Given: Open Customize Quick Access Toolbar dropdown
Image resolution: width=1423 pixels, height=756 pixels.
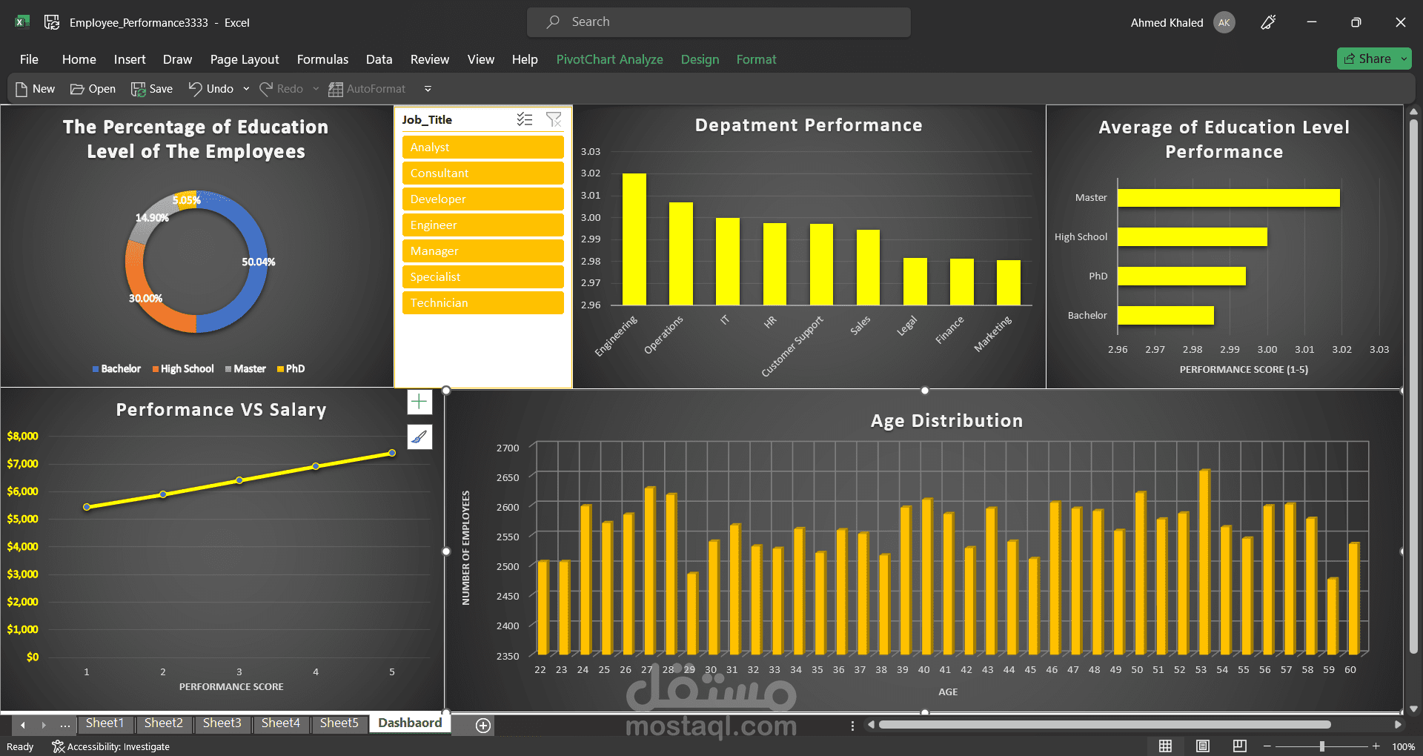Looking at the screenshot, I should tap(428, 89).
